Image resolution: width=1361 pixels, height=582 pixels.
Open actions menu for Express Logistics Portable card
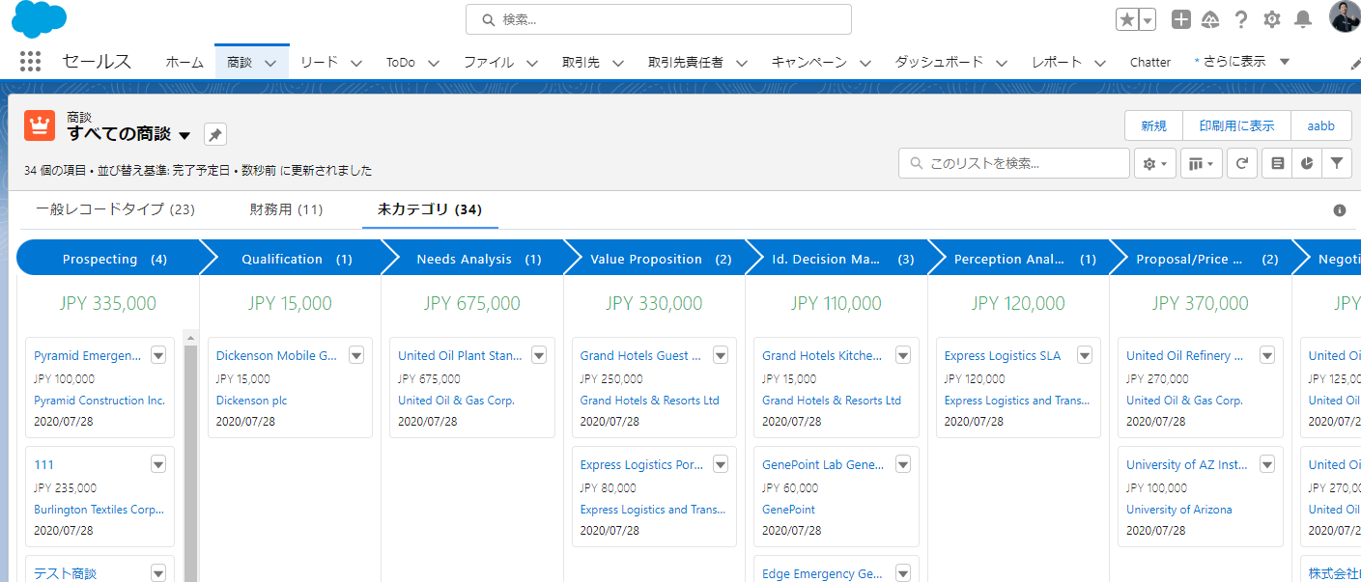721,464
